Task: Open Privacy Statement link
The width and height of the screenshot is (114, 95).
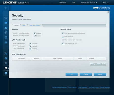Action: point(83,87)
